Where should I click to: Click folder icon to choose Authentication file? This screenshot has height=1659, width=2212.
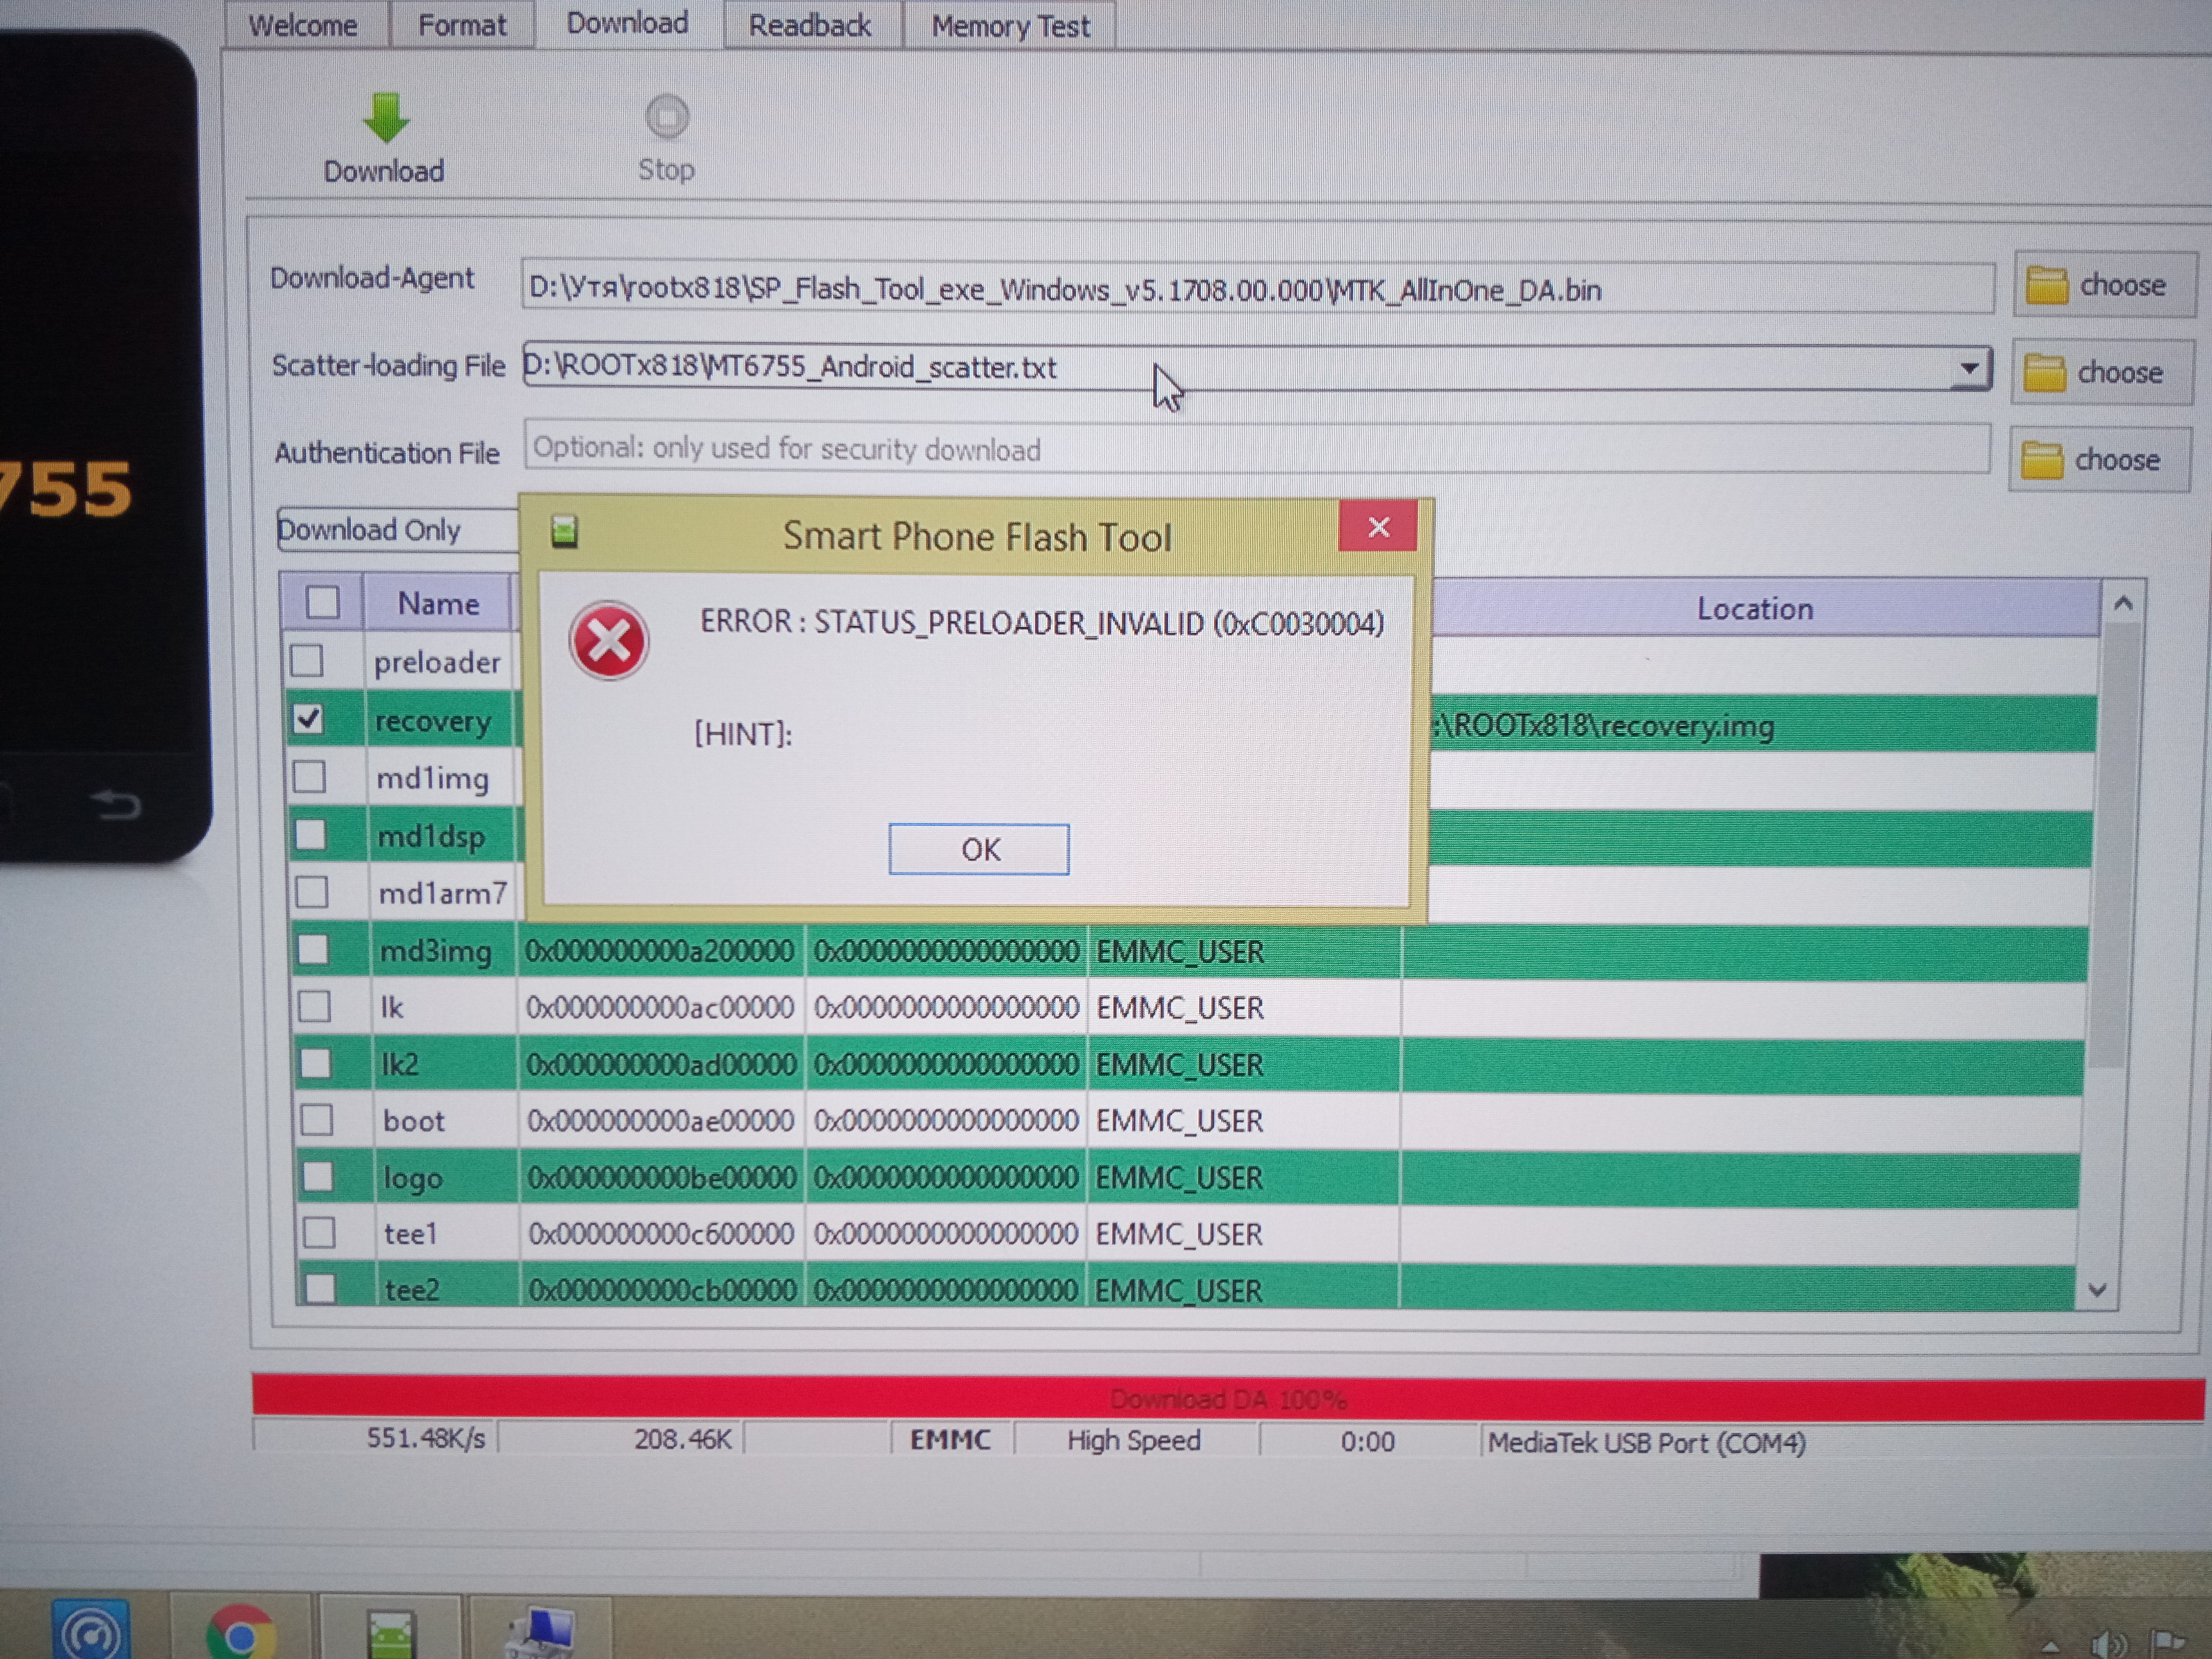pyautogui.click(x=2041, y=461)
